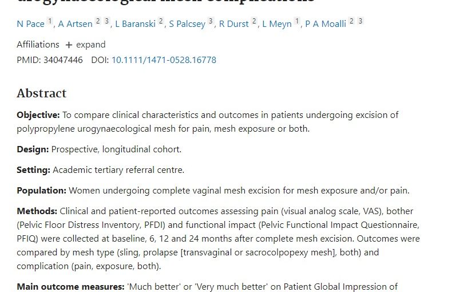The image size is (467, 292).
Task: Open author P A Moalli link
Action: (326, 24)
